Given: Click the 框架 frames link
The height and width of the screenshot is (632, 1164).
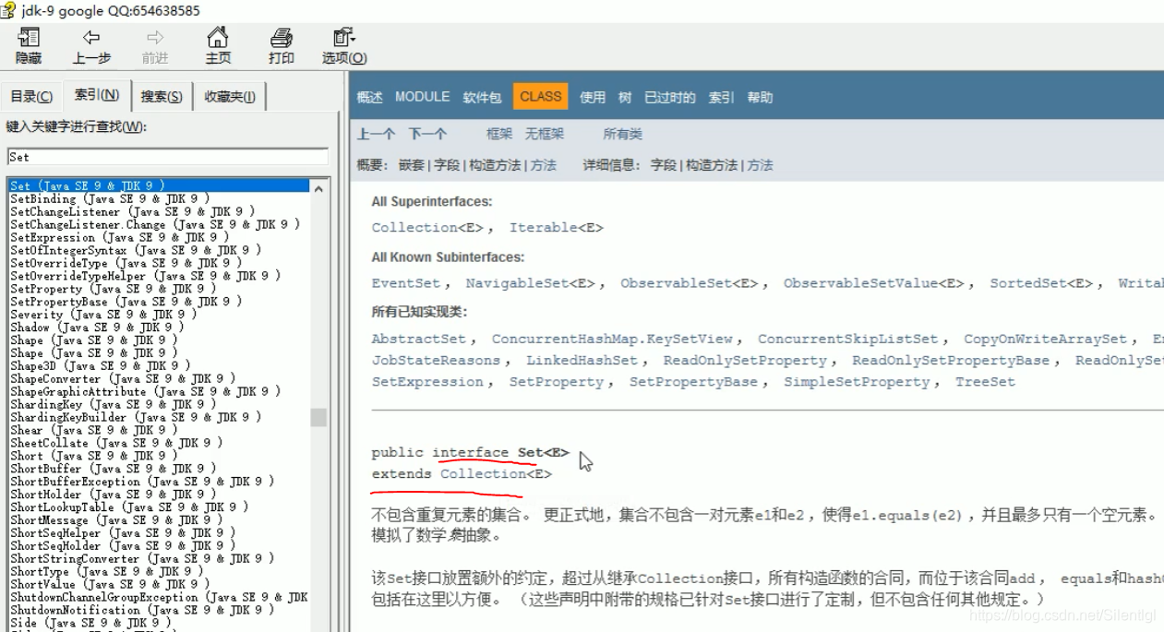Looking at the screenshot, I should tap(499, 134).
